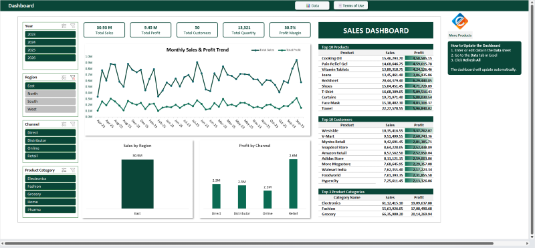Click the More Products link

460,35
